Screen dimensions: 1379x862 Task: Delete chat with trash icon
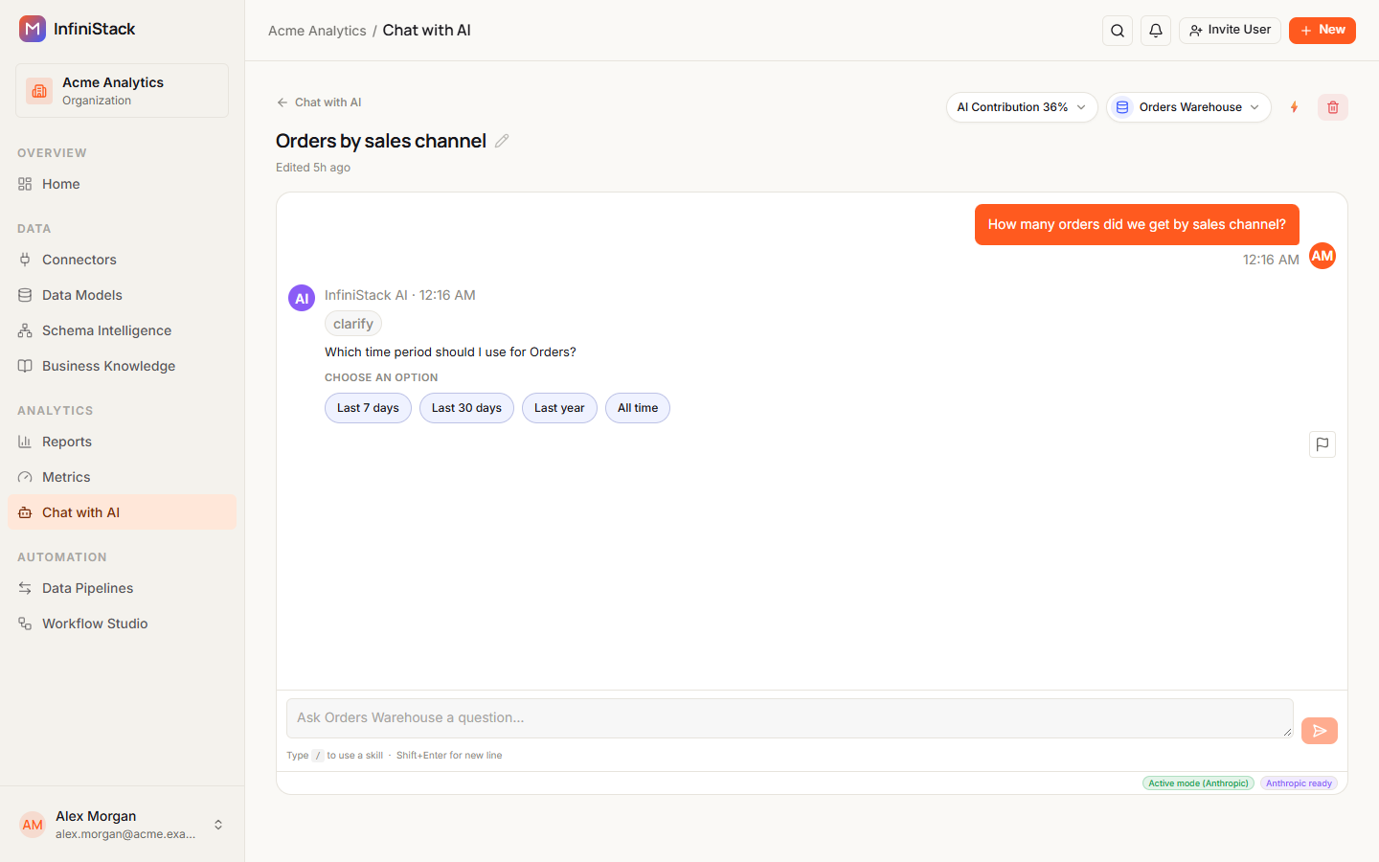point(1333,107)
